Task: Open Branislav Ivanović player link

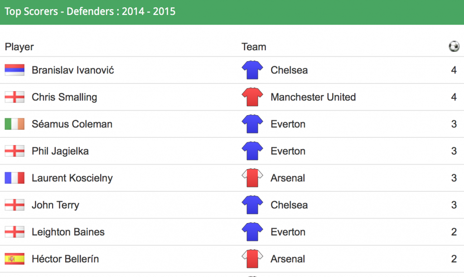Action: click(x=73, y=70)
